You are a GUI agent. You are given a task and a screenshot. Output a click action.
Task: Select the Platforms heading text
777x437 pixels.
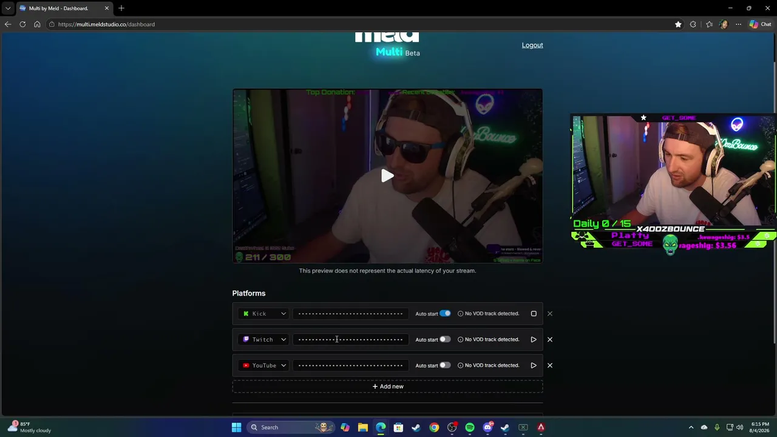point(249,293)
